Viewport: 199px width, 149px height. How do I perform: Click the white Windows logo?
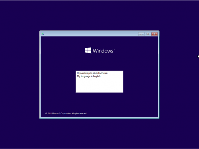click(x=88, y=50)
